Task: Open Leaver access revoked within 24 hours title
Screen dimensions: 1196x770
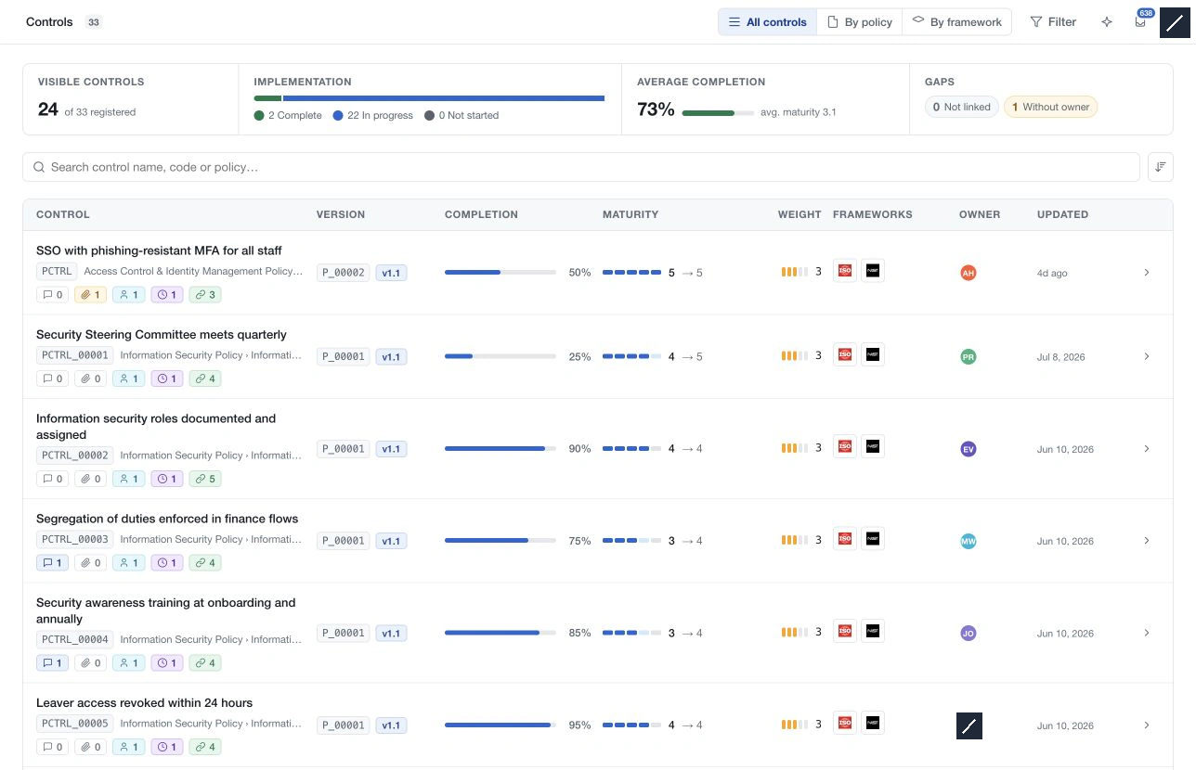Action: (144, 703)
